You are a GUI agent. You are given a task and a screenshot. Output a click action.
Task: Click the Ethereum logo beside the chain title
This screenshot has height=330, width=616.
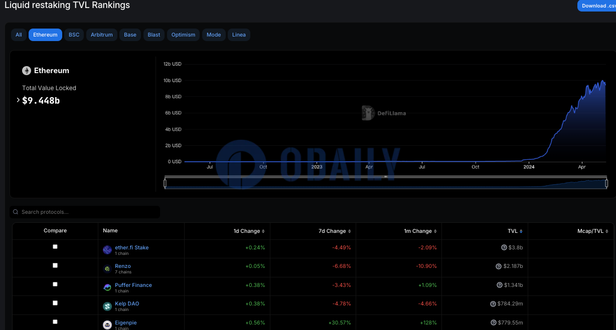pyautogui.click(x=27, y=71)
